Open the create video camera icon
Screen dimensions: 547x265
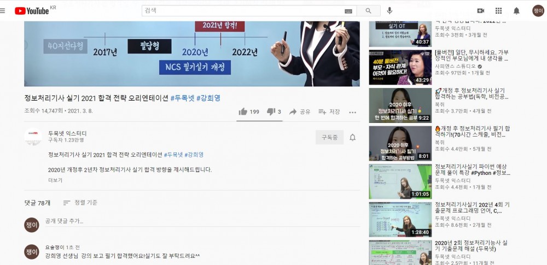481,11
